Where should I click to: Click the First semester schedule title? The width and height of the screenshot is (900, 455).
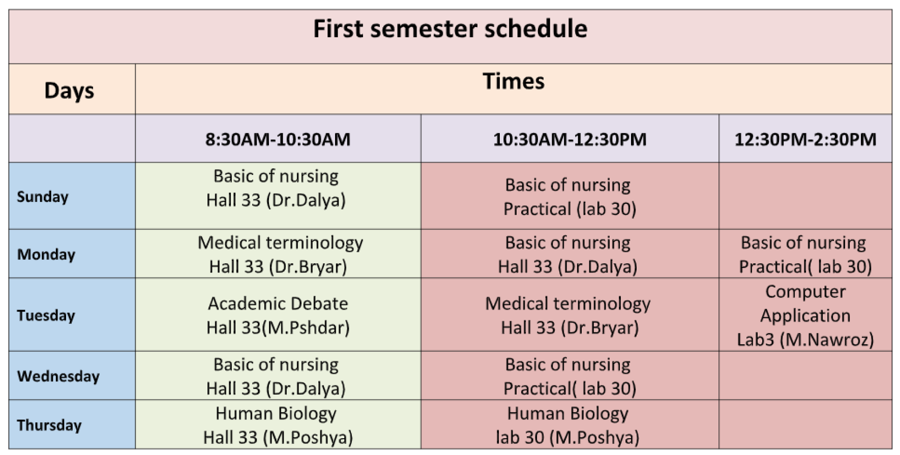click(450, 28)
